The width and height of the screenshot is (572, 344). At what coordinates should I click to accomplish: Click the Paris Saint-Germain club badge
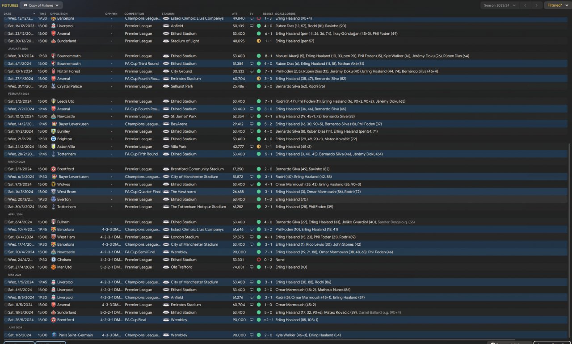54,335
